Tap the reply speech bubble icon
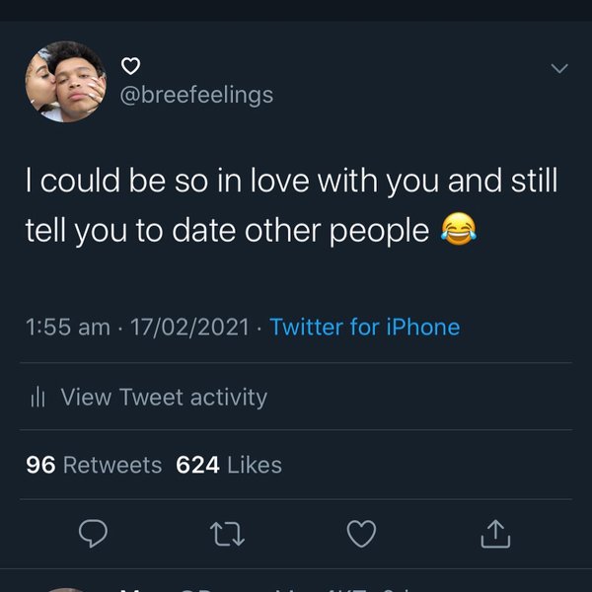Image resolution: width=592 pixels, height=592 pixels. (92, 534)
